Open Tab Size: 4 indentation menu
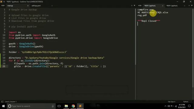Screen dimensions: 194x109 (172, 102)
